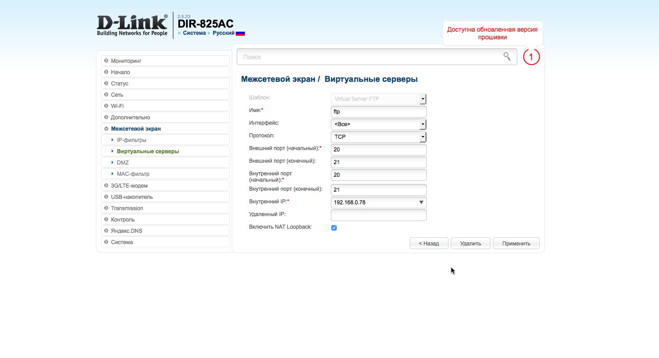
Task: Click the Russian flag language icon
Action: point(240,33)
